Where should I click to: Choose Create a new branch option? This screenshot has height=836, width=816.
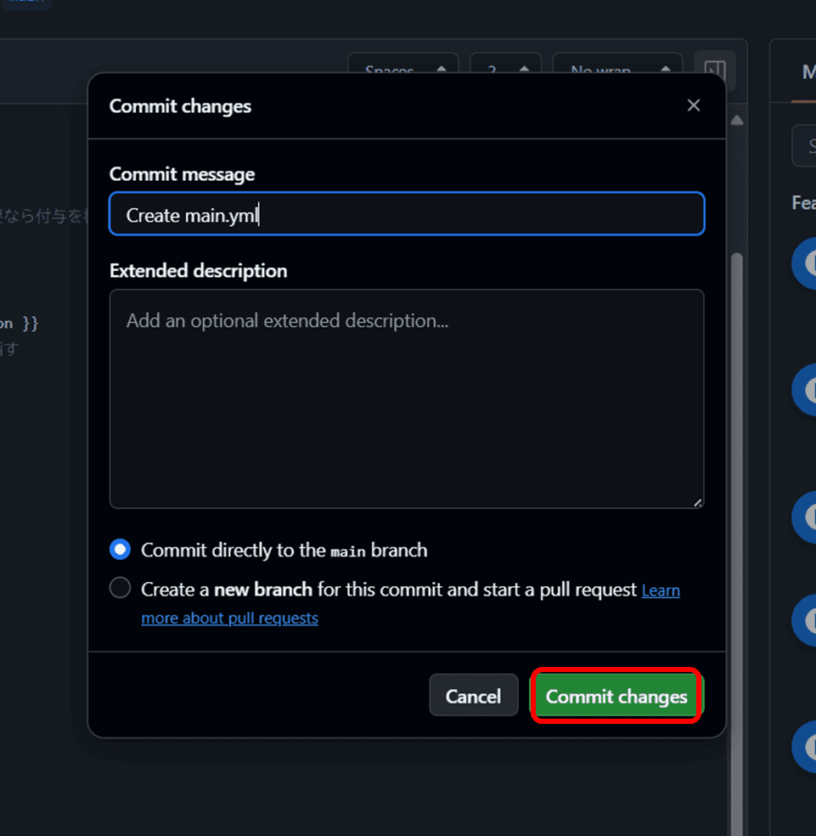coord(121,588)
